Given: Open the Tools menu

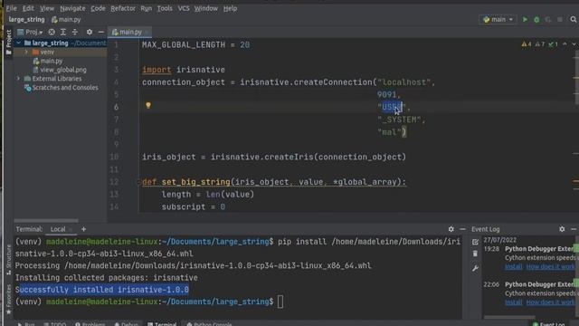Looking at the screenshot, I should tap(165, 8).
